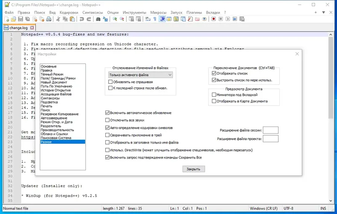
Task: Open the Document Map toolbar icon
Action: point(176,19)
